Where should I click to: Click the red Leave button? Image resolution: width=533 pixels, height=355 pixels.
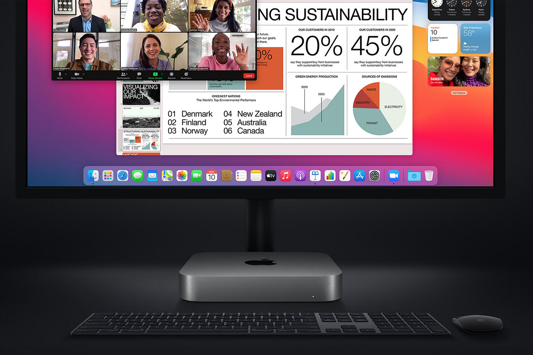click(249, 76)
